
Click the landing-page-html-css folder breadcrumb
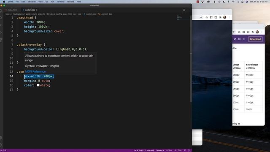(x=62, y=14)
